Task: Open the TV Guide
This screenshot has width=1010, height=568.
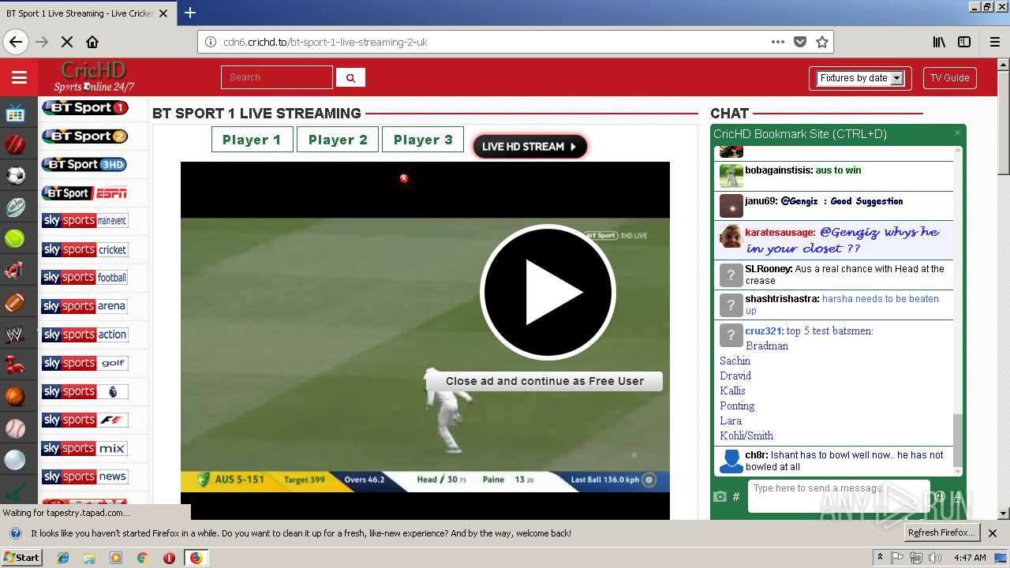Action: pyautogui.click(x=949, y=78)
